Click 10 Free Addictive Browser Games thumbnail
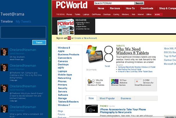 pyautogui.click(x=115, y=81)
